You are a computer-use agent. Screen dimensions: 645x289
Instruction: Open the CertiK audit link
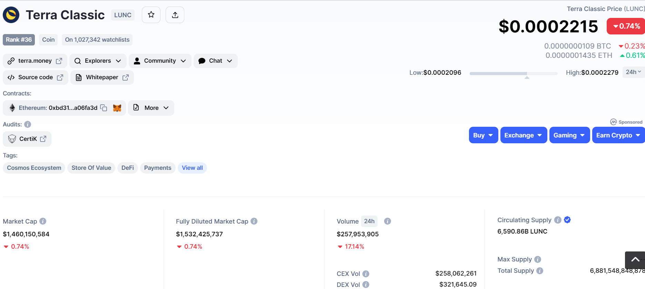27,139
